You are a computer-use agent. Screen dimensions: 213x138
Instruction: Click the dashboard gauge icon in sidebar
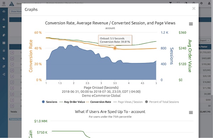click(4, 11)
